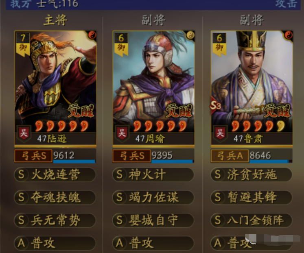This screenshot has height=253, width=304.
Task: Click Lu Xun's red yin-yang icon
Action: (x=92, y=35)
